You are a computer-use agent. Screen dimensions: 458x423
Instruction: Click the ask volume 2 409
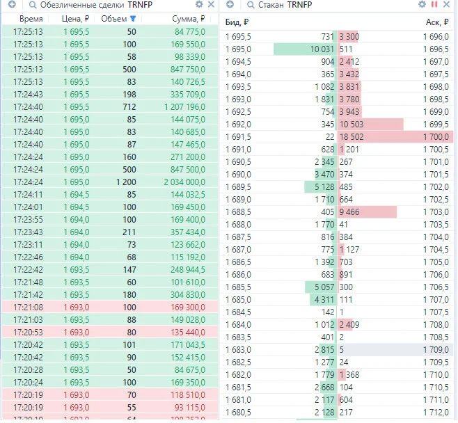[x=349, y=325]
